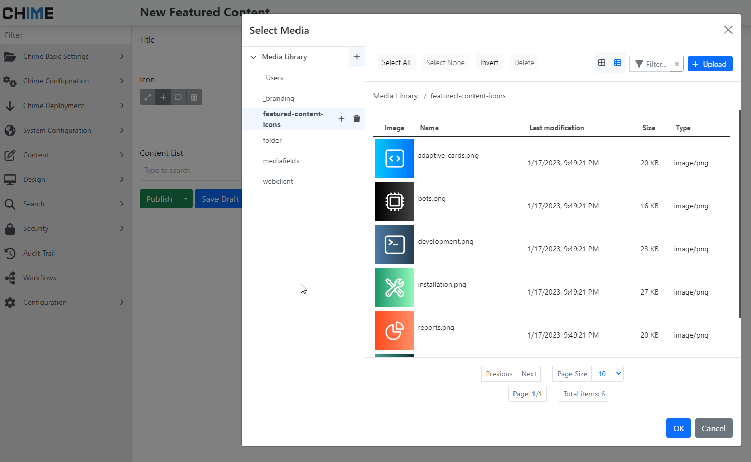Click the Audit Trail history icon

[x=10, y=253]
